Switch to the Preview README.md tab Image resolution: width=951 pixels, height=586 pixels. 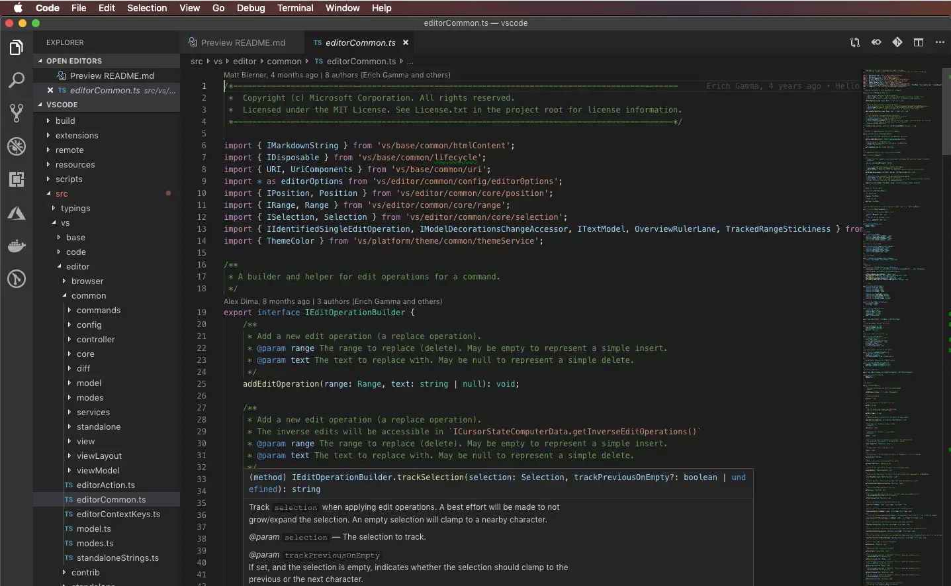(242, 43)
